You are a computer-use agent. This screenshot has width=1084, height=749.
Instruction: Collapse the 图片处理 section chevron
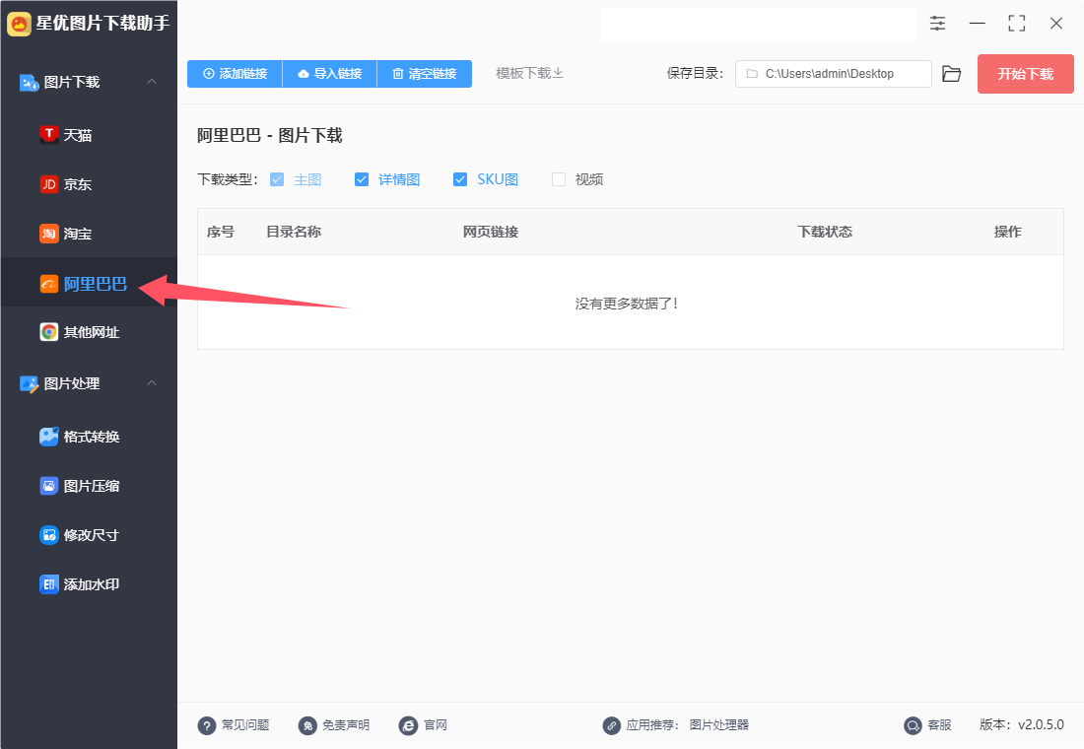152,383
